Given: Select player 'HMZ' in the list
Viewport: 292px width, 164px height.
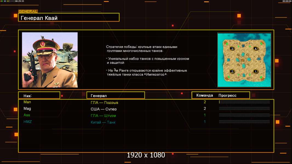Looking at the screenshot, I should click(28, 122).
